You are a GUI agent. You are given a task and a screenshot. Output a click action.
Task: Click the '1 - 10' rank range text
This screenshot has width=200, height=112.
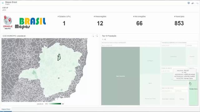tap(104, 40)
